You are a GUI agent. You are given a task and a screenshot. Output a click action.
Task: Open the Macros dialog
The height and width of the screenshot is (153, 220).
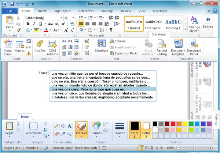pos(19,46)
